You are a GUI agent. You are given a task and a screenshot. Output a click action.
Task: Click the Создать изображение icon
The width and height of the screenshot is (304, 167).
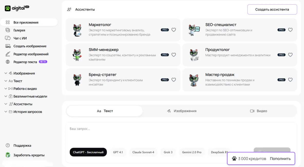tap(8, 46)
